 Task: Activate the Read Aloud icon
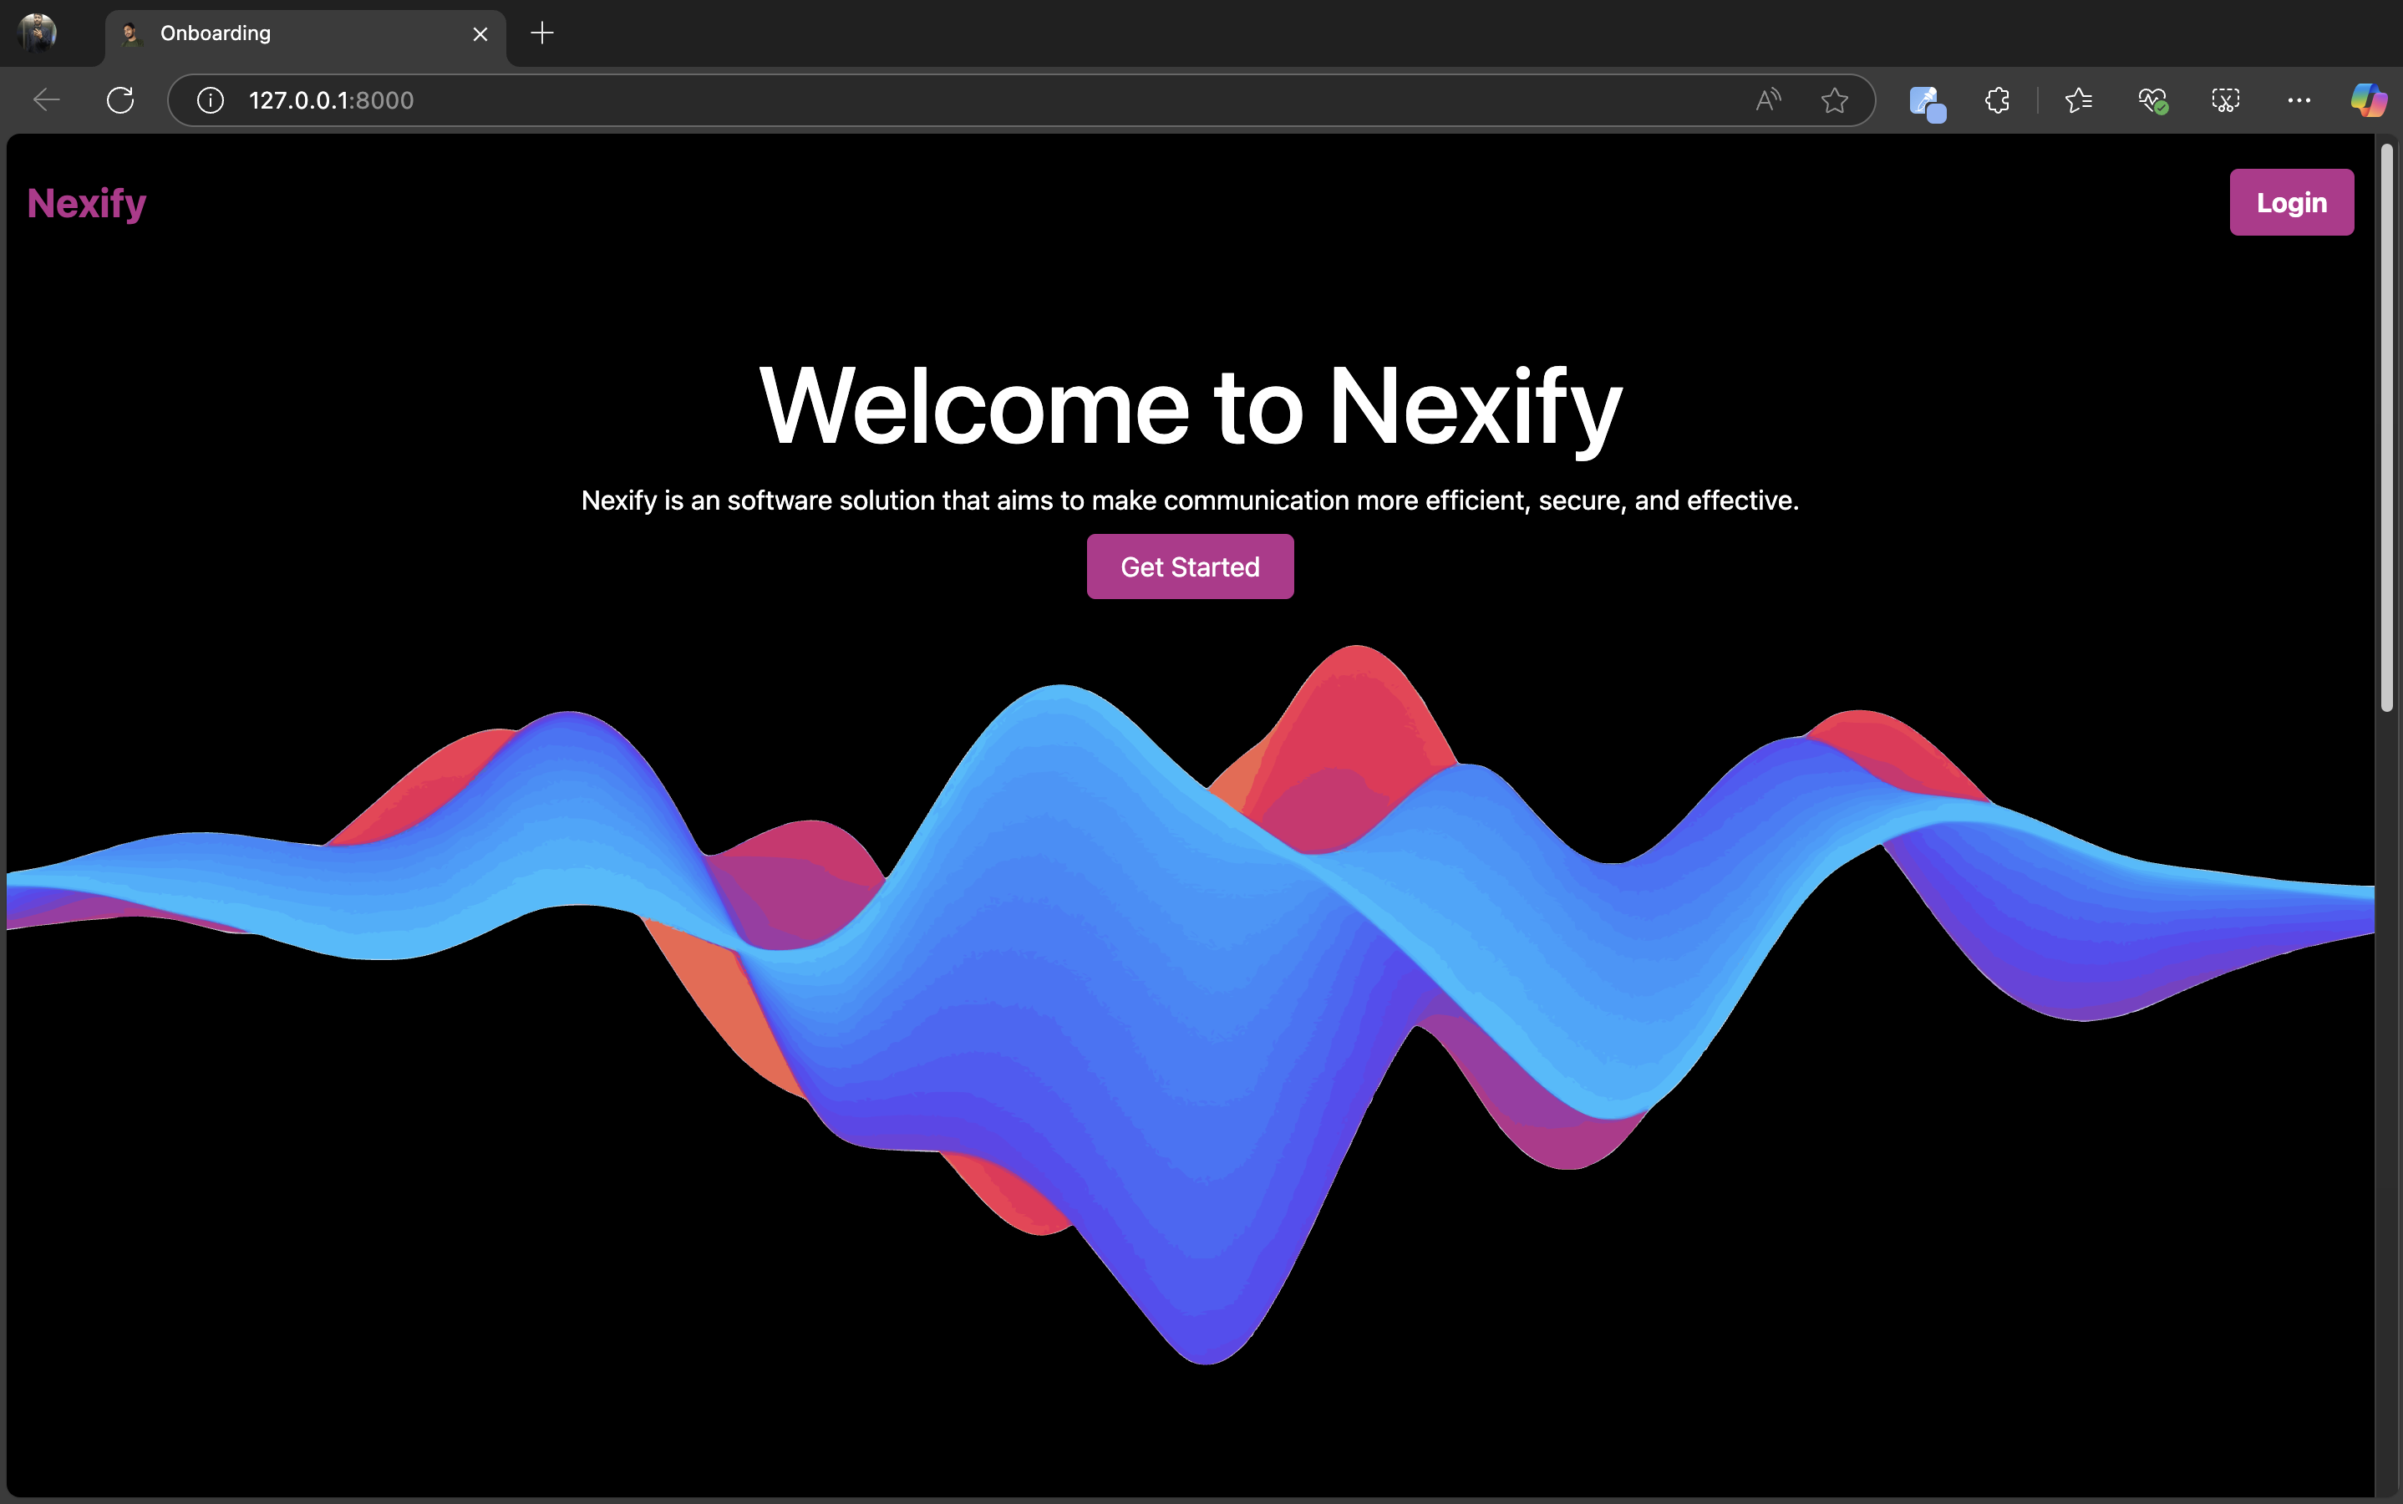click(1767, 99)
